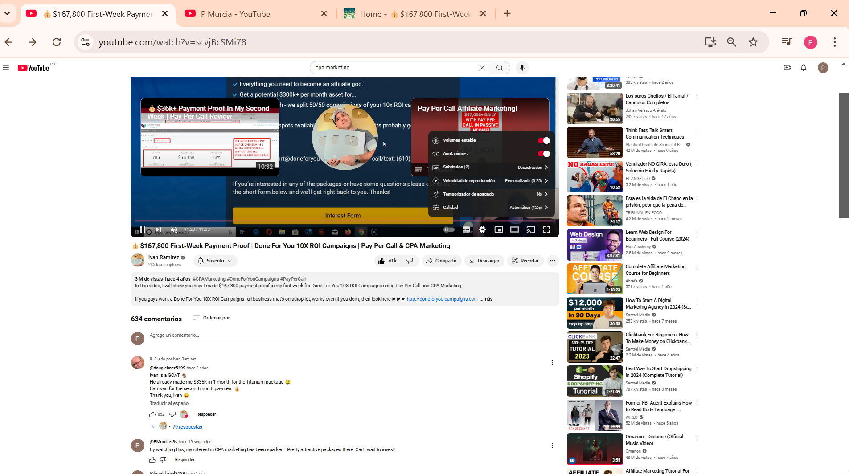This screenshot has height=474, width=849.
Task: Switch to theater mode
Action: (515, 230)
